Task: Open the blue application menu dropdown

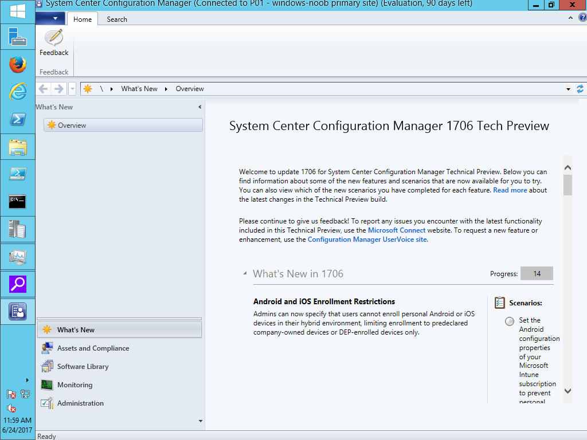Action: tap(50, 18)
